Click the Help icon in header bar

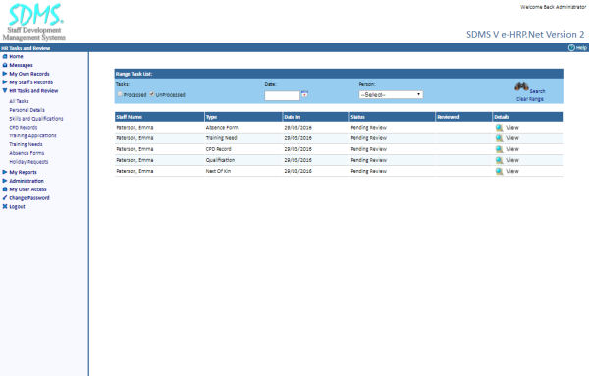click(571, 48)
